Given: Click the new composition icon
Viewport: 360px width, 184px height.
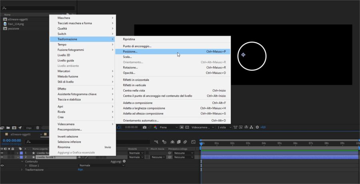Looking at the screenshot, I should 14,128.
